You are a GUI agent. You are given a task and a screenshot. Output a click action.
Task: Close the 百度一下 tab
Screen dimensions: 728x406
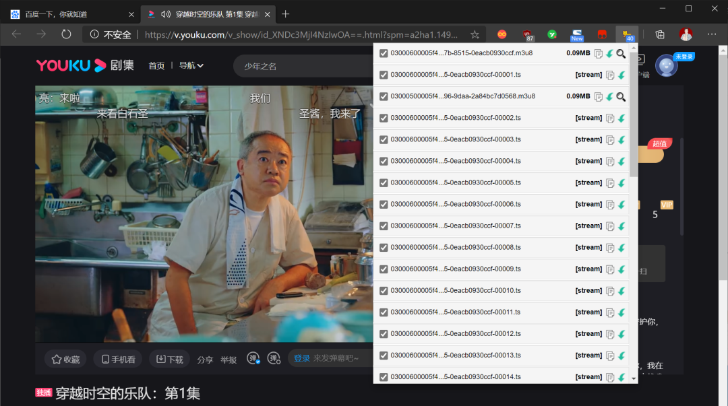point(131,14)
